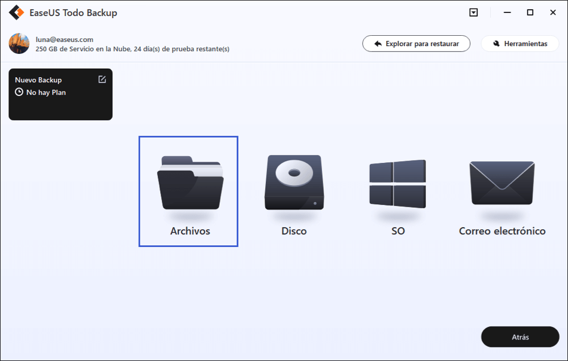
Task: Go back with the Atrás button
Action: pyautogui.click(x=520, y=337)
